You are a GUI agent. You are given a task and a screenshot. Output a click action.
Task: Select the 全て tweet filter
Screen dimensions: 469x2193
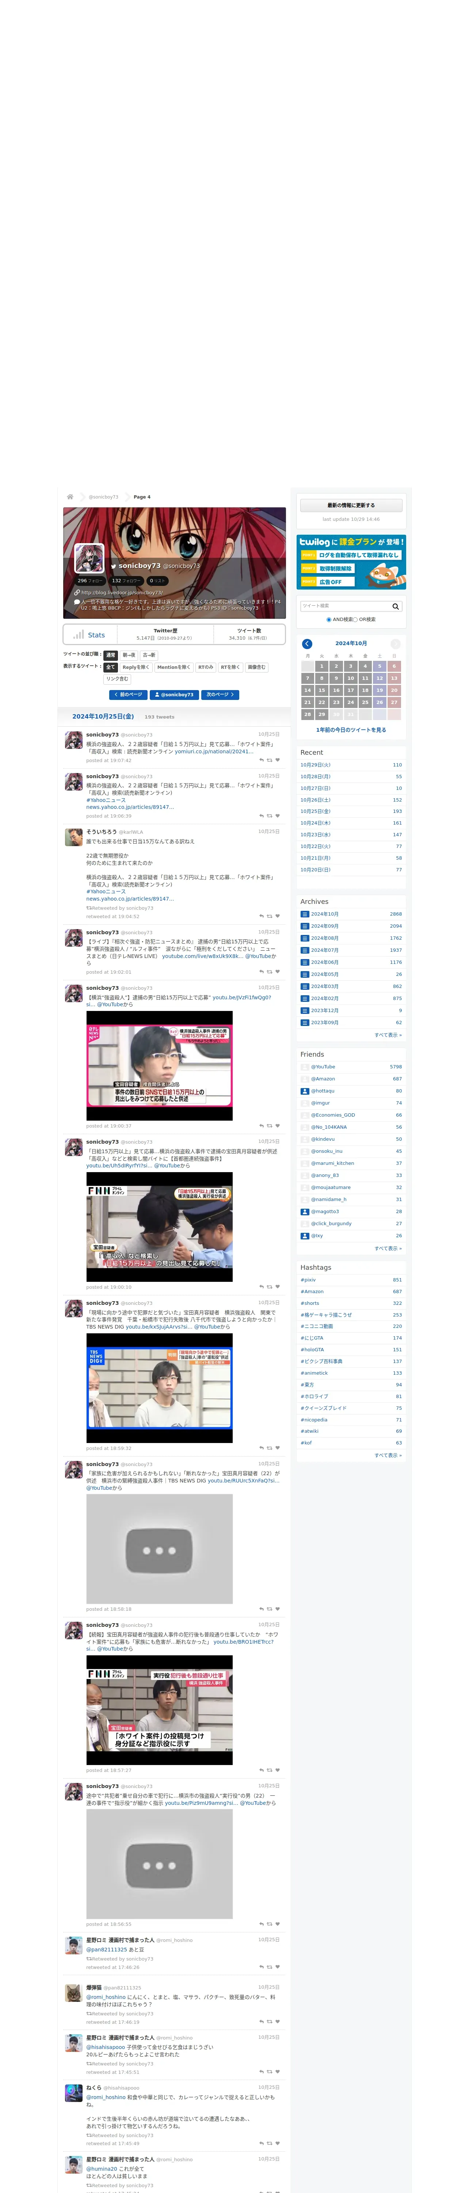[111, 667]
